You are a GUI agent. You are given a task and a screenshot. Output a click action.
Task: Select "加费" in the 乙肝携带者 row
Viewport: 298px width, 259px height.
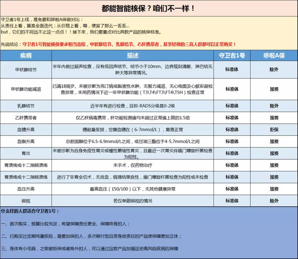click(274, 118)
